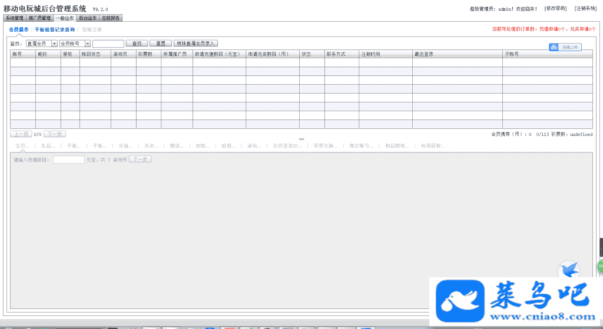Click the 状态 column header

click(x=312, y=54)
